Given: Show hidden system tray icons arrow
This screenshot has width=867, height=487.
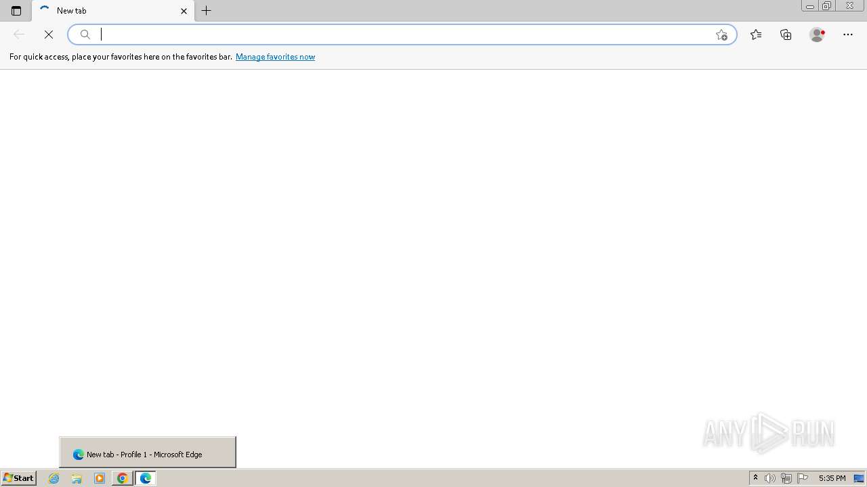Looking at the screenshot, I should [x=755, y=478].
